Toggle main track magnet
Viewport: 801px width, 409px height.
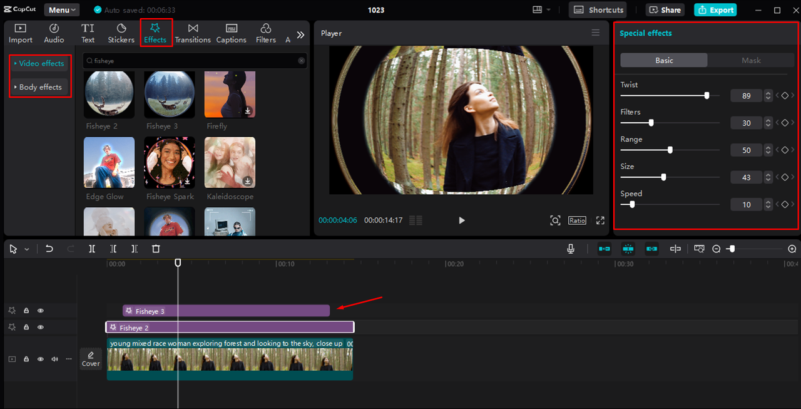click(605, 249)
